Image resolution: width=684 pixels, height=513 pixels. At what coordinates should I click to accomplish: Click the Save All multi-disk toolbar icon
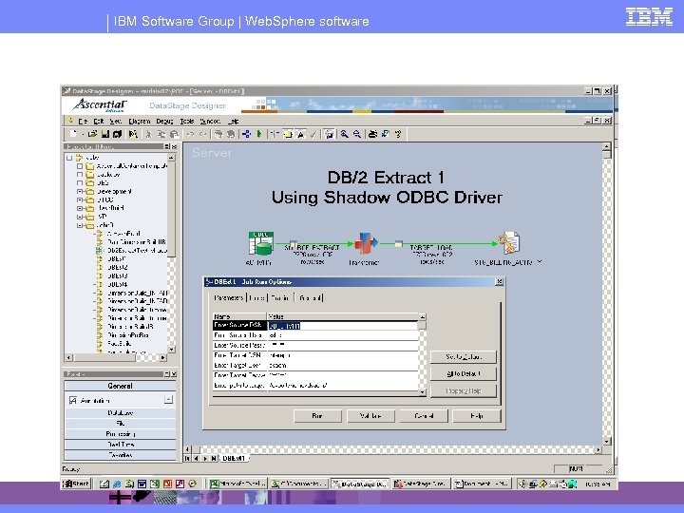pyautogui.click(x=117, y=134)
